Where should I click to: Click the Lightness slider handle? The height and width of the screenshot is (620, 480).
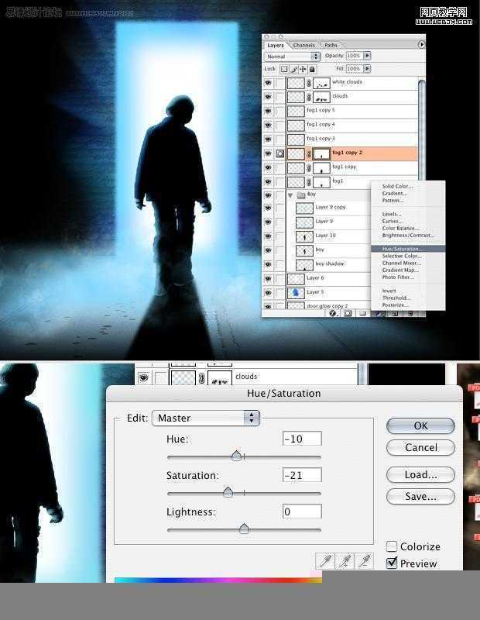coord(244,529)
